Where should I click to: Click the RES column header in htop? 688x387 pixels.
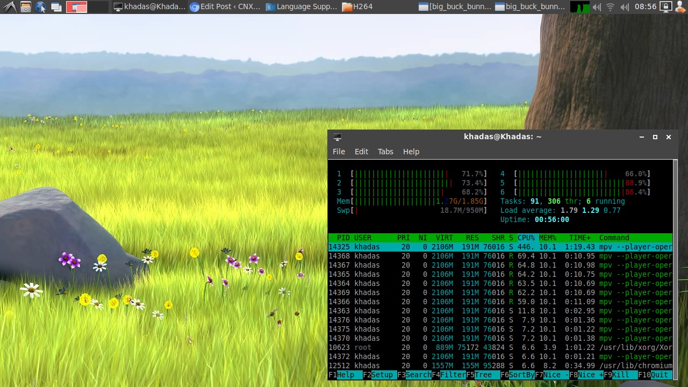tap(472, 238)
